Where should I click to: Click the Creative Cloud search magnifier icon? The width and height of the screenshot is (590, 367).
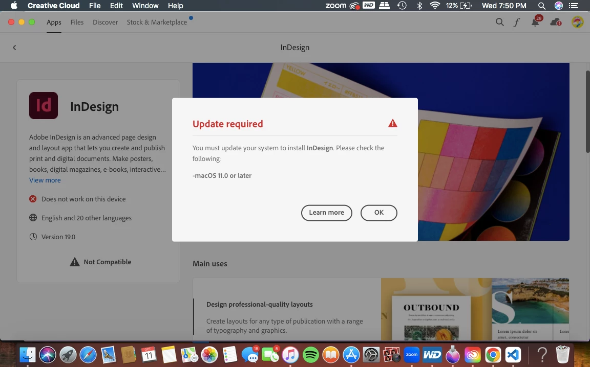(499, 22)
